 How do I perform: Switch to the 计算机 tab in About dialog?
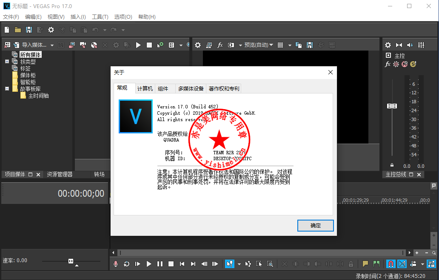145,89
